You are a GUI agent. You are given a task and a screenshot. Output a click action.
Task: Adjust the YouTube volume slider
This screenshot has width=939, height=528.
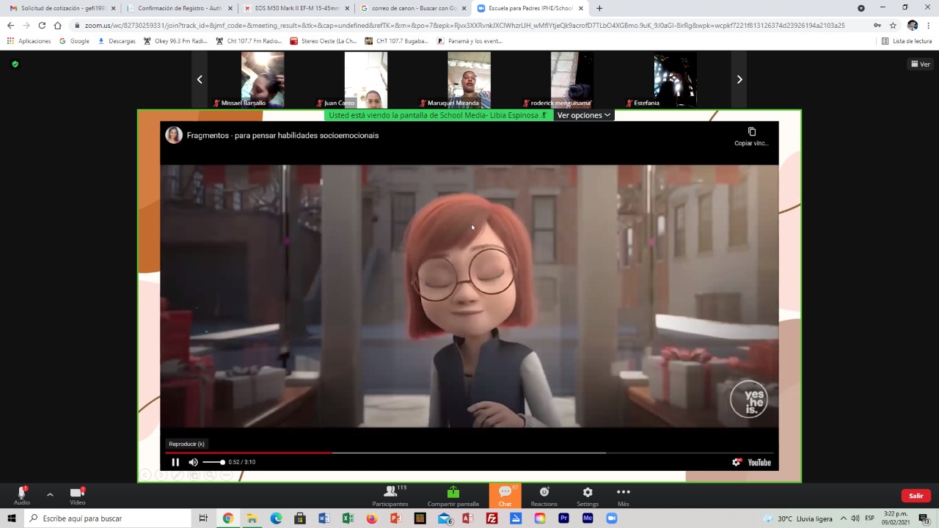click(x=213, y=462)
